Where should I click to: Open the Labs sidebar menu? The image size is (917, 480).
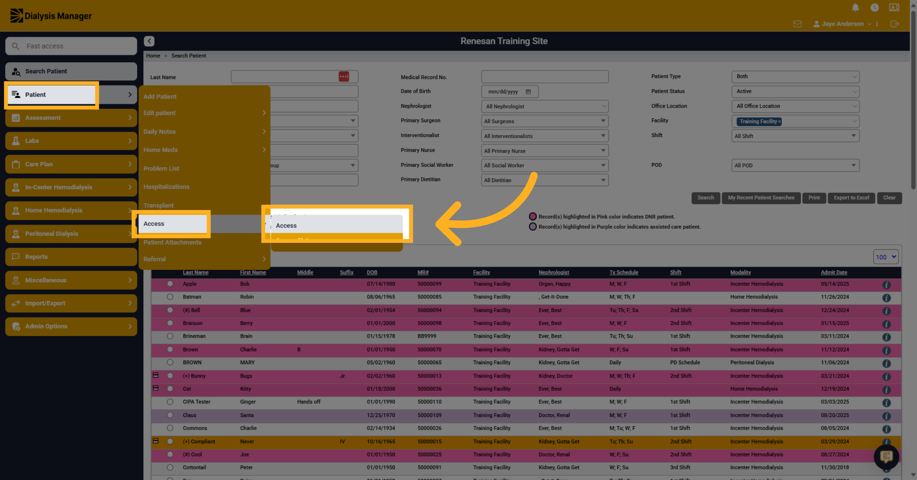[x=71, y=141]
